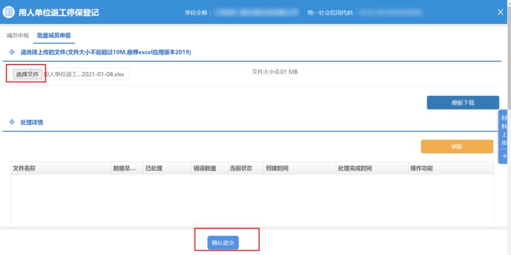The width and height of the screenshot is (511, 255).
Task: Select the 批量减员申报 tab
Action: click(x=54, y=35)
